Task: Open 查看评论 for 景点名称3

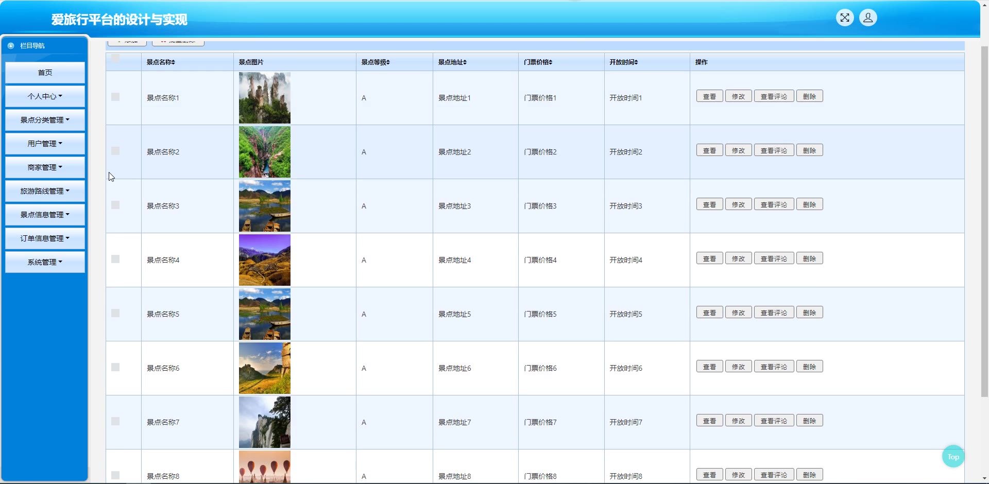Action: coord(774,204)
